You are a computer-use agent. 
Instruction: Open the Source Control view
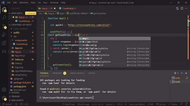4,26
